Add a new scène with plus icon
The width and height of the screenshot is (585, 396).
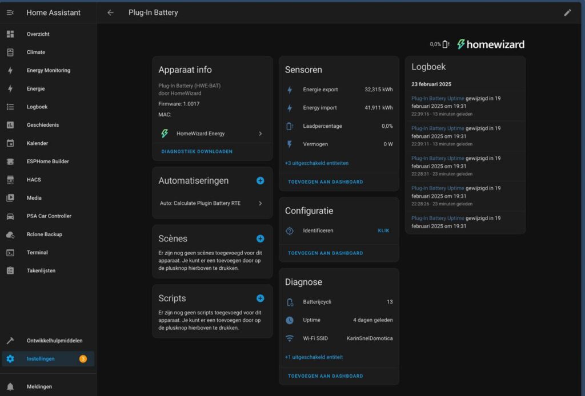click(x=261, y=239)
